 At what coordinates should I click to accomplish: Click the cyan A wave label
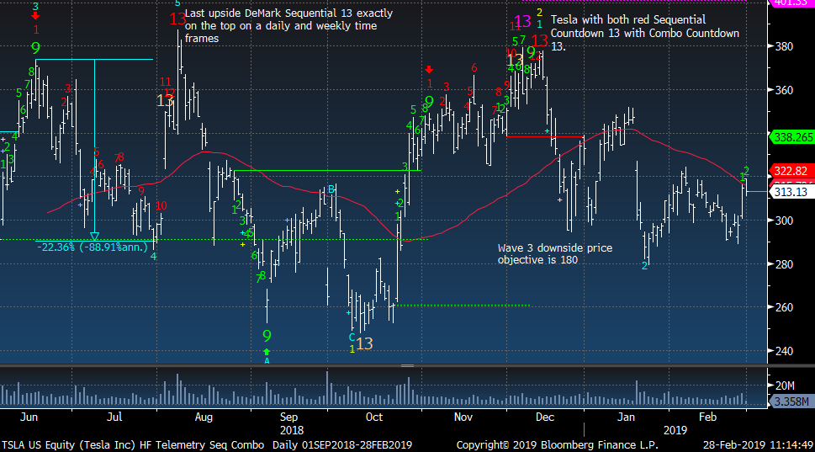[267, 360]
